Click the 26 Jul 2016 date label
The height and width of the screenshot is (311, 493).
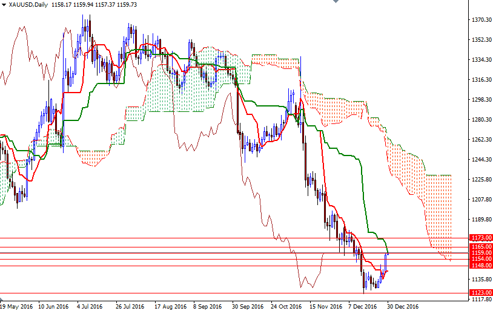pos(130,307)
